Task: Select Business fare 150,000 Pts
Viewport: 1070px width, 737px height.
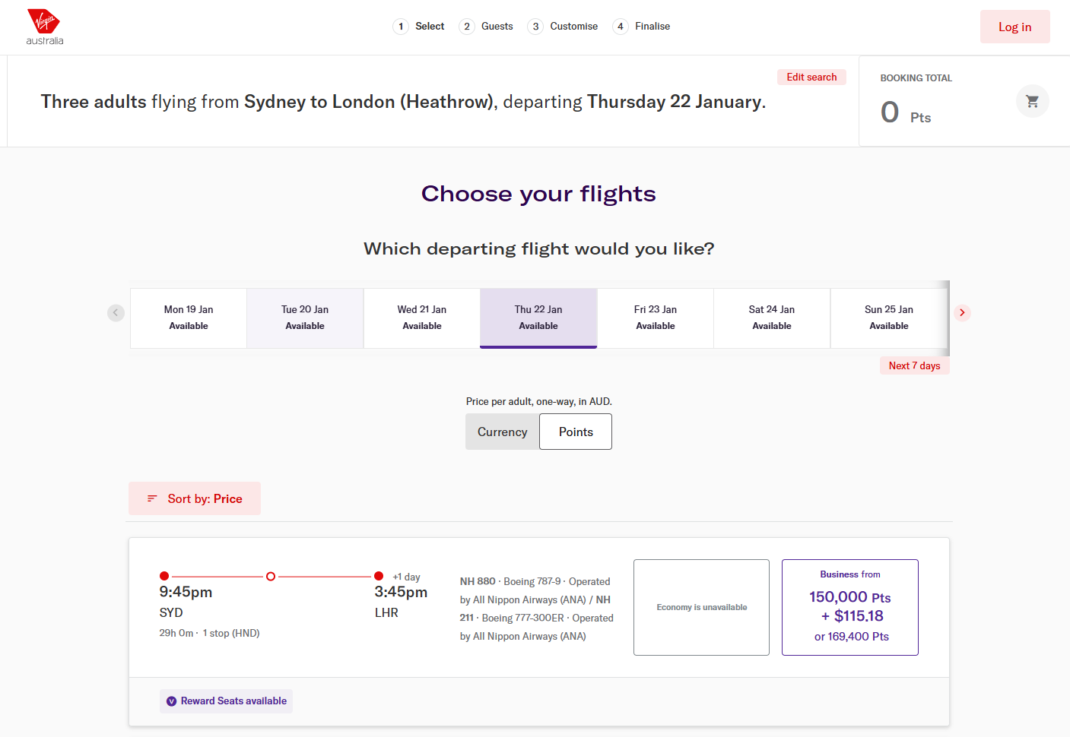Action: (849, 607)
